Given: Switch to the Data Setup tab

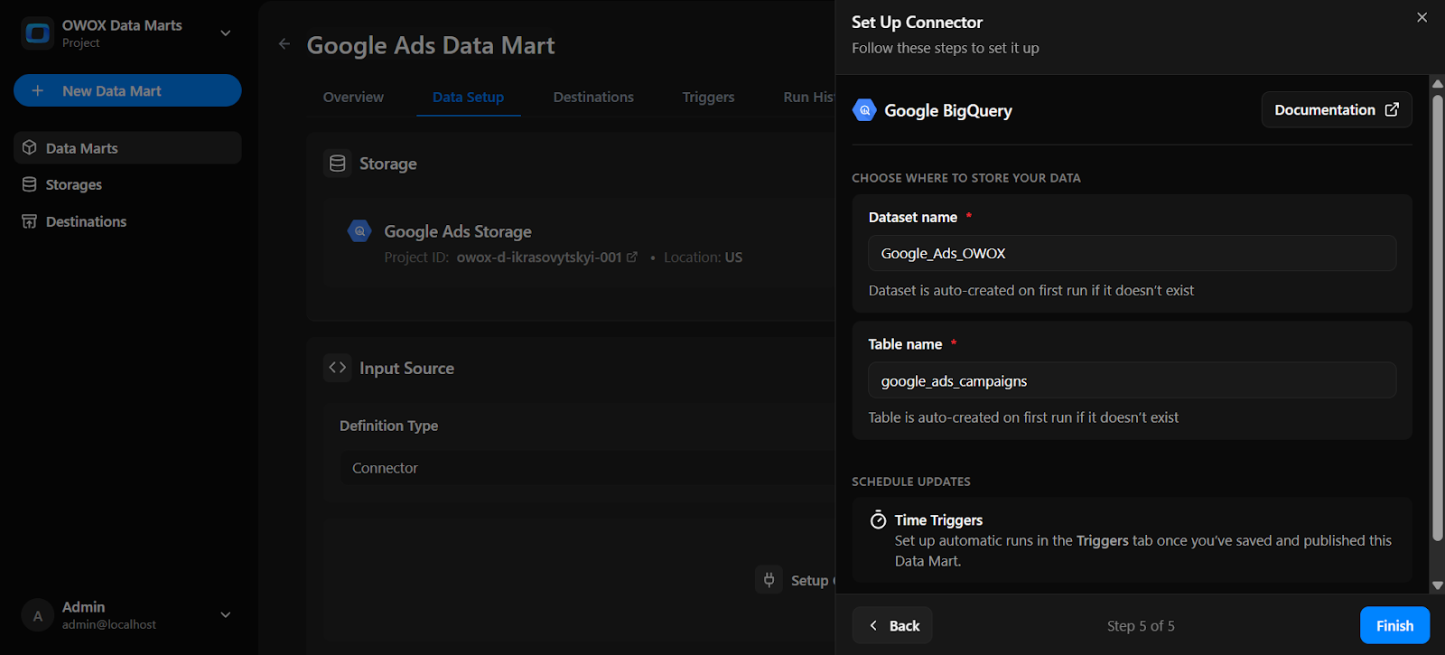Looking at the screenshot, I should tap(468, 97).
